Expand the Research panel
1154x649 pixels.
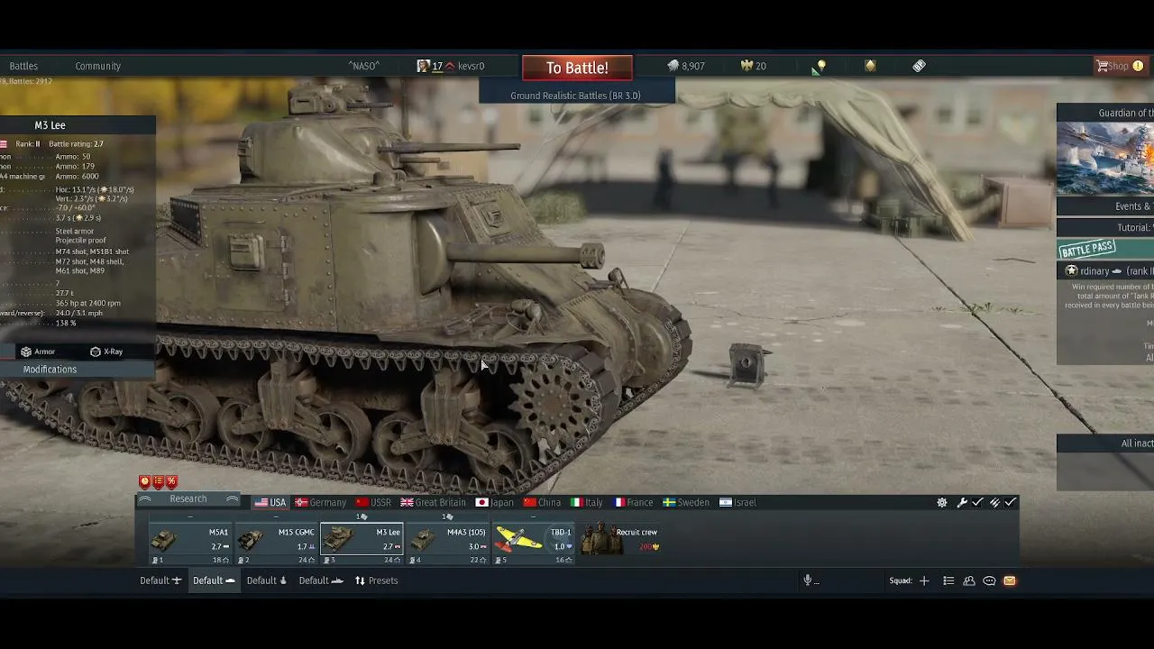188,499
